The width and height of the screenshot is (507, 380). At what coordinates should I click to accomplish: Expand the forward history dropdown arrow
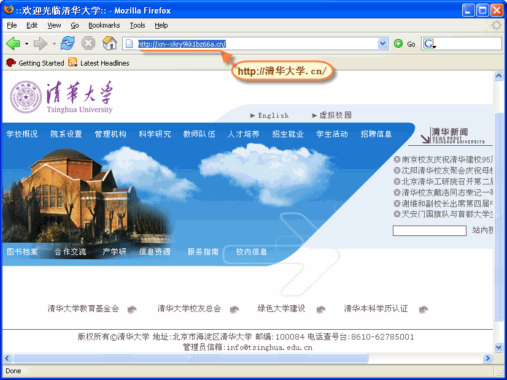54,44
